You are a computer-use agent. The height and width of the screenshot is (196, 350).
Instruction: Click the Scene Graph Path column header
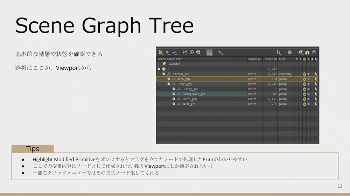170,59
